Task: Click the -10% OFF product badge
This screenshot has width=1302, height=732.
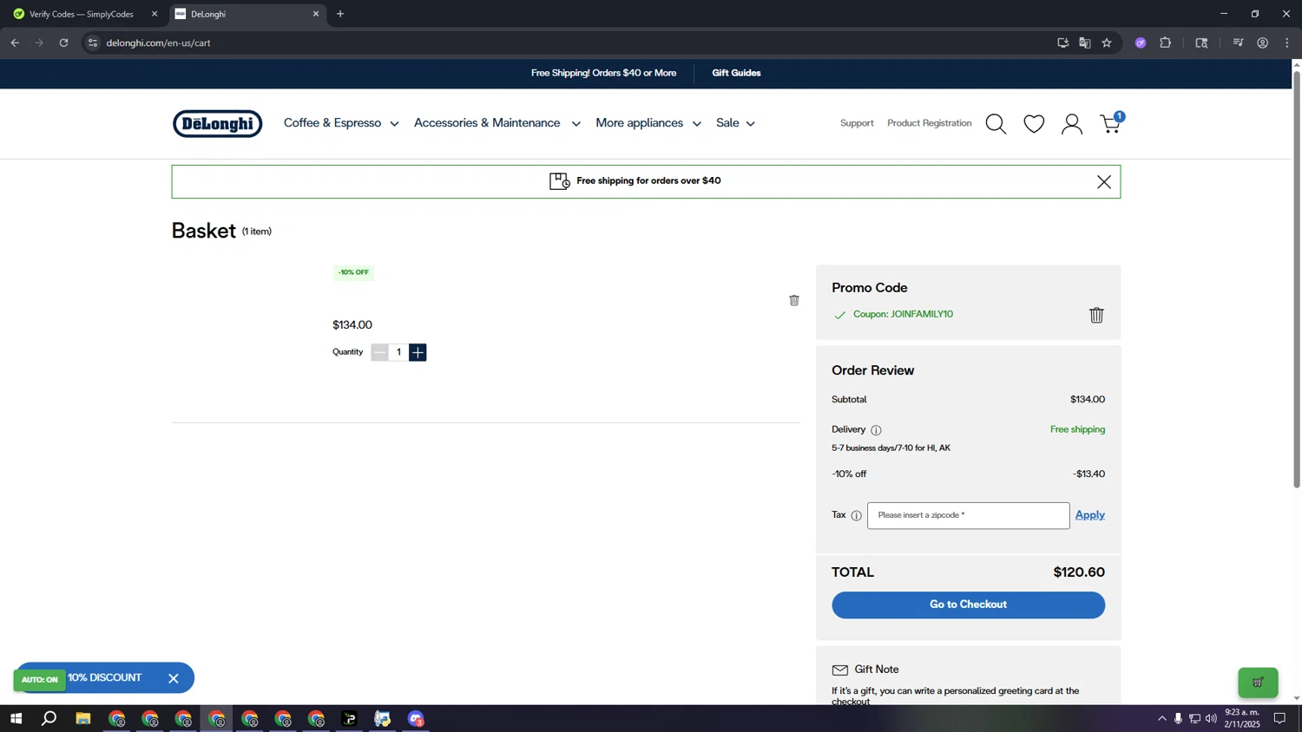Action: 353,272
